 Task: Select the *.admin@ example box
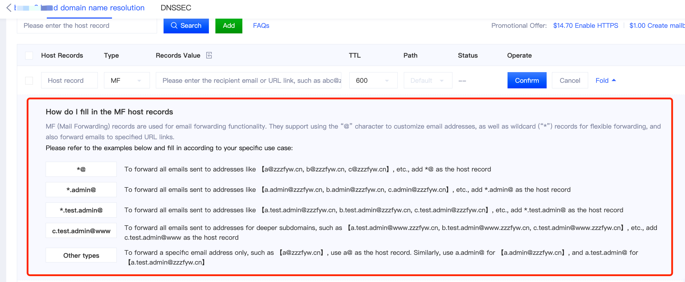81,190
